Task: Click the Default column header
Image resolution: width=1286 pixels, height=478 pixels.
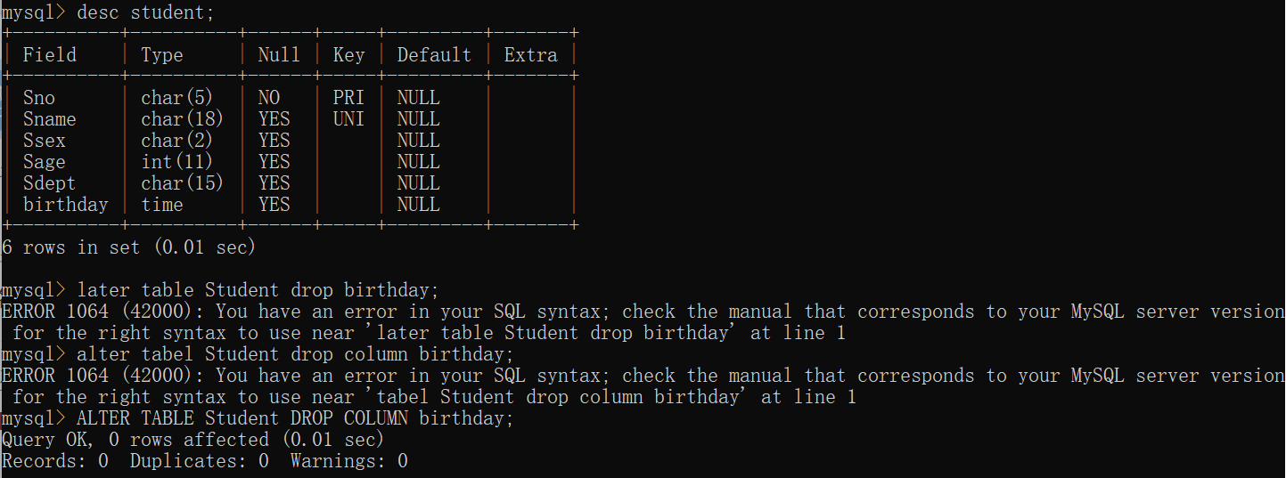Action: pyautogui.click(x=434, y=55)
